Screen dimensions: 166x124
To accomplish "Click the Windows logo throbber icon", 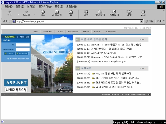I will pyautogui.click(x=161, y=7).
